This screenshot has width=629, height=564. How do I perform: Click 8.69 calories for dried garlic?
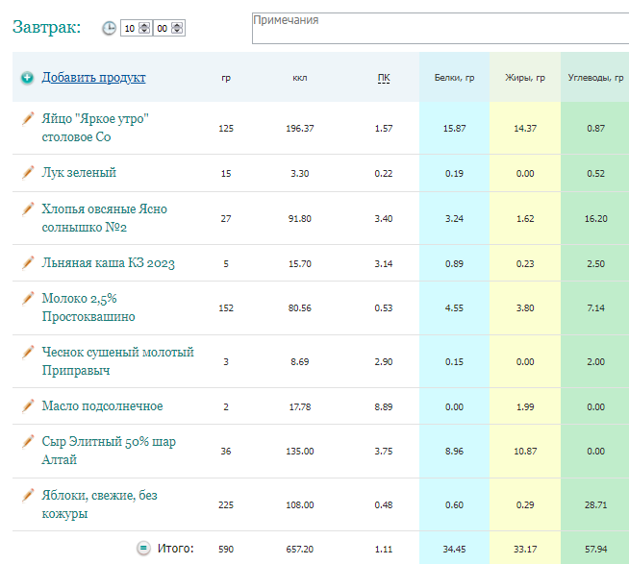300,362
